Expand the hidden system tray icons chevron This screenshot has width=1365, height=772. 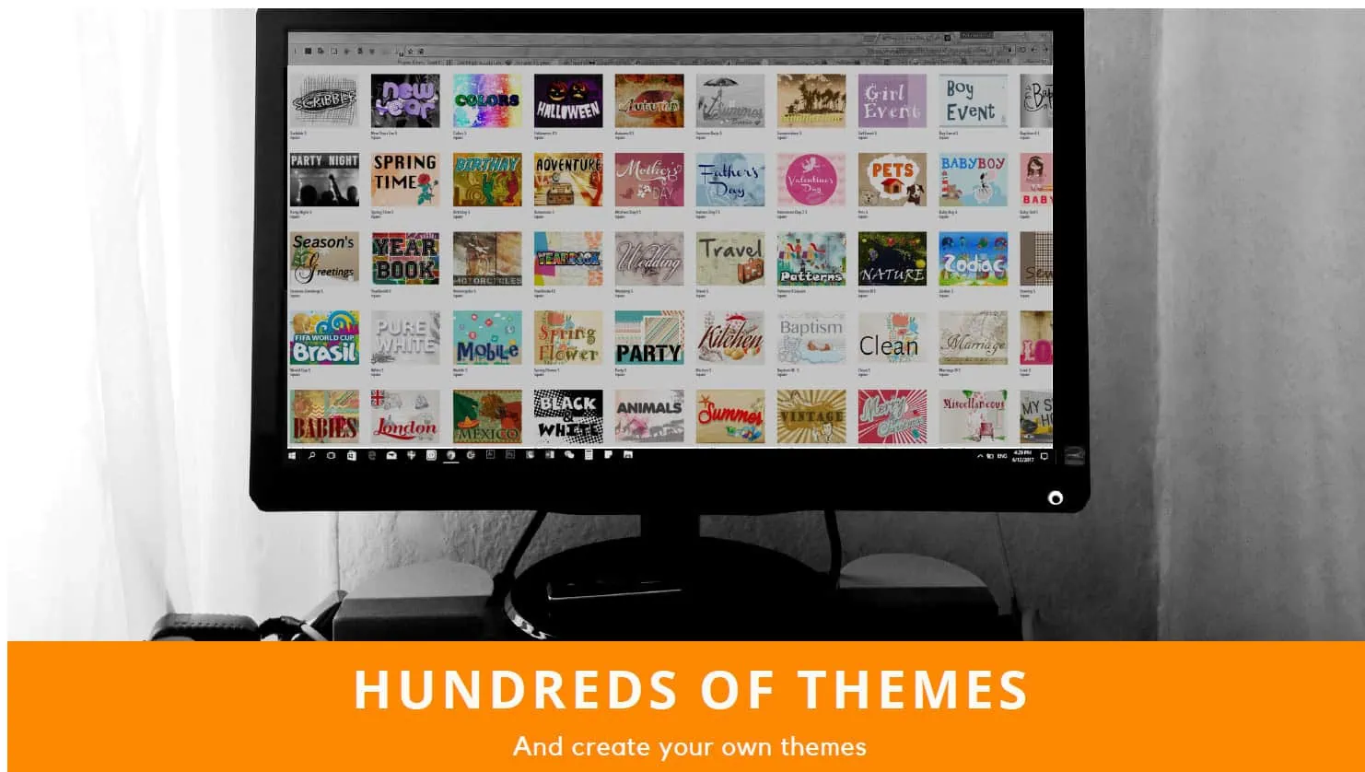click(x=980, y=456)
